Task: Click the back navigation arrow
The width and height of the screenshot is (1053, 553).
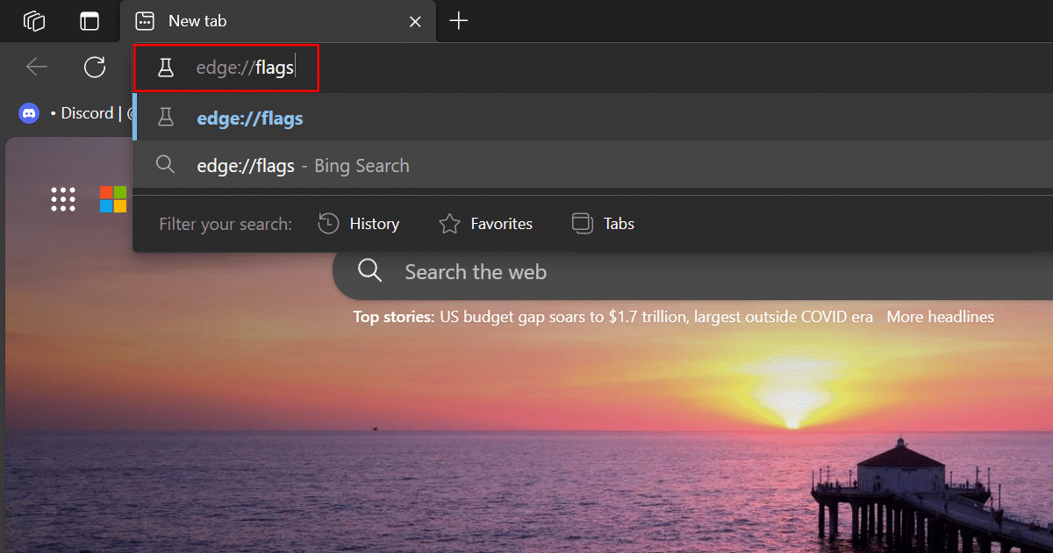Action: (x=35, y=67)
